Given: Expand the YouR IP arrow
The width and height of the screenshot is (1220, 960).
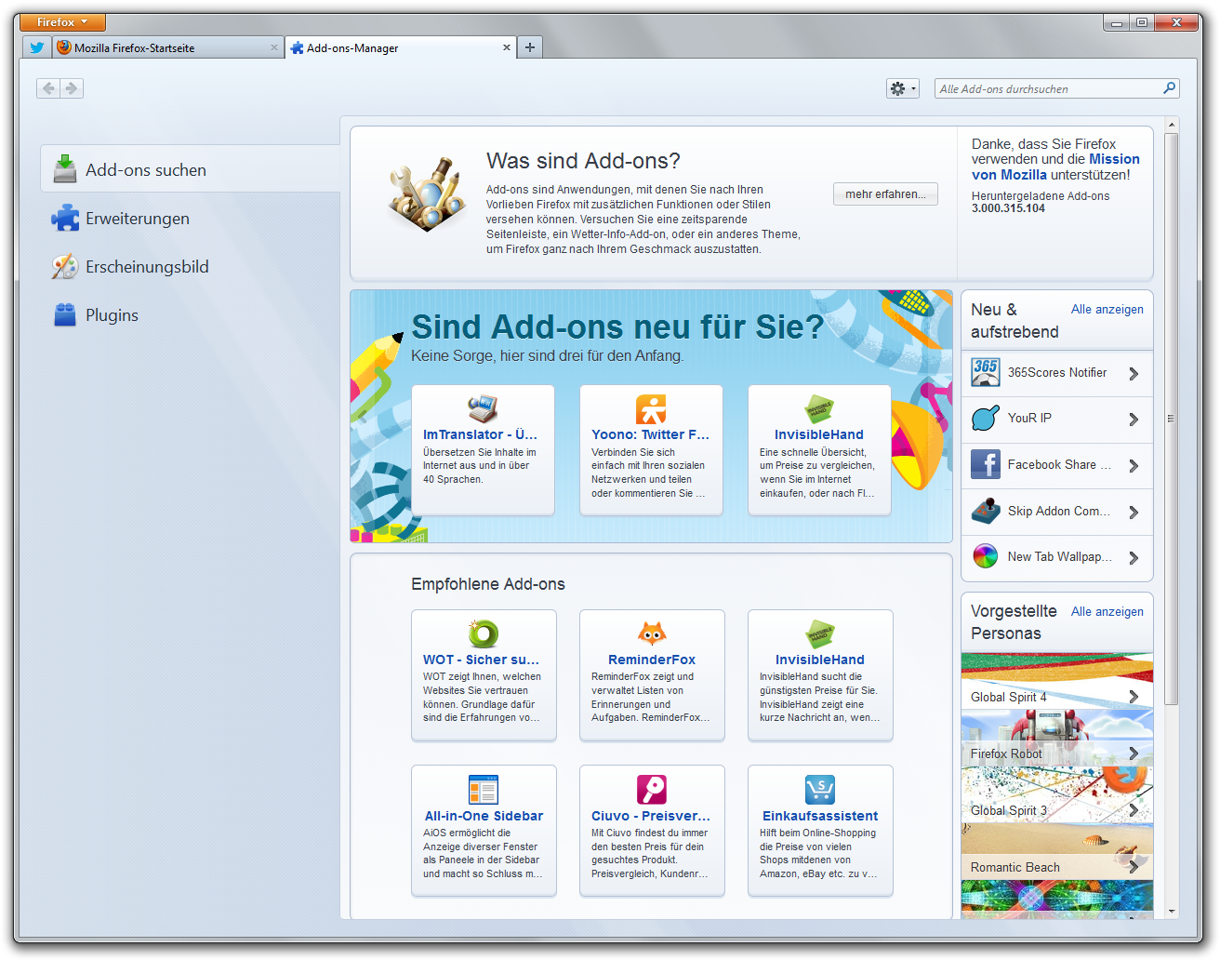Looking at the screenshot, I should (1134, 420).
